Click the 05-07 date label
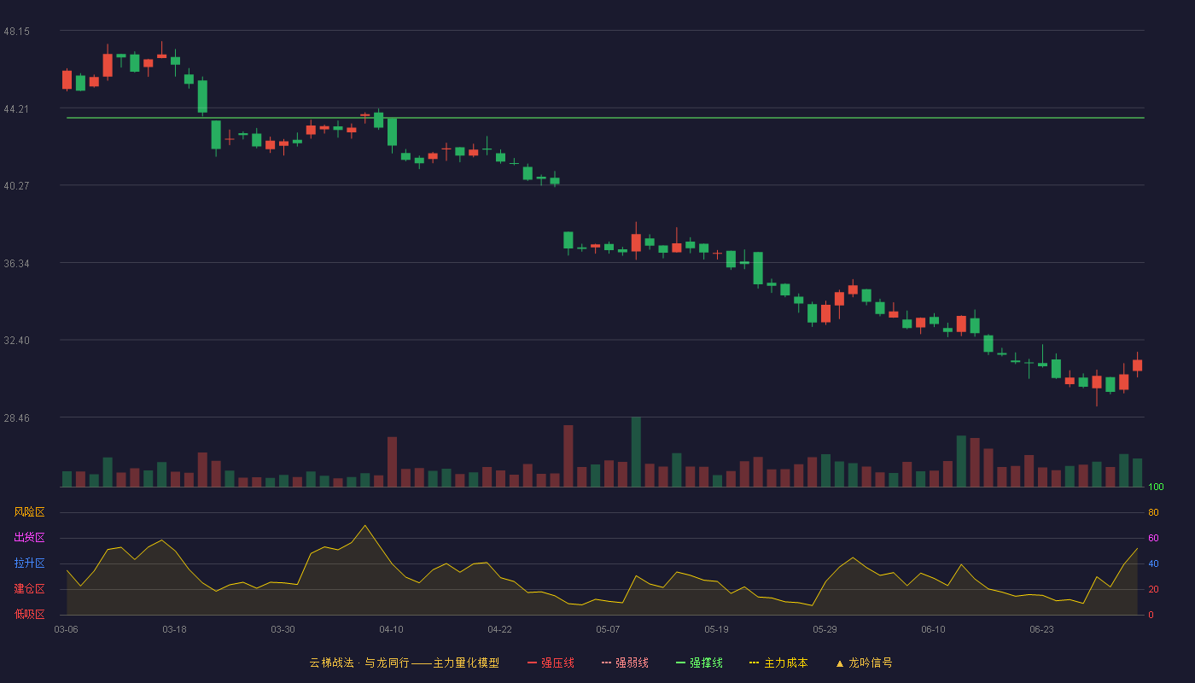The image size is (1195, 683). click(608, 629)
